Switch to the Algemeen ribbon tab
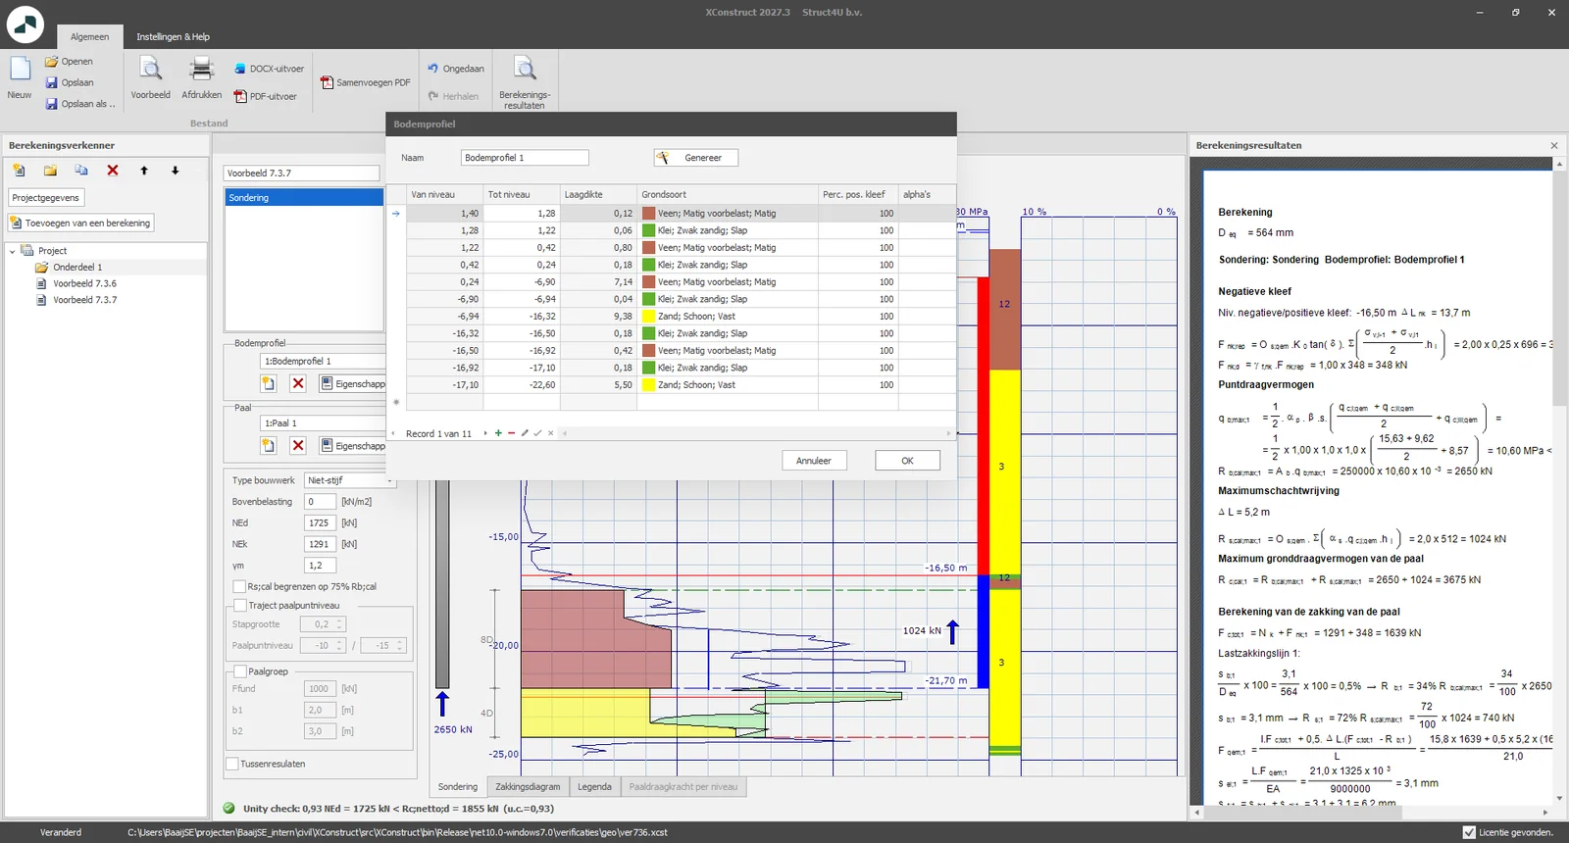 [89, 36]
